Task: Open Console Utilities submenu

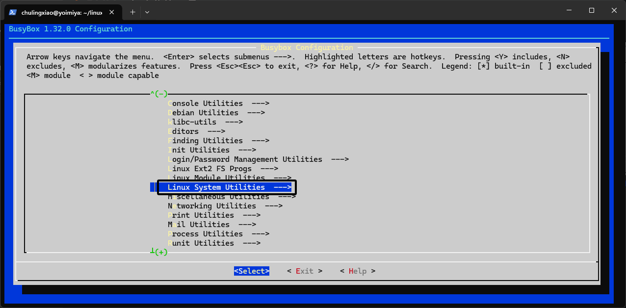Action: click(218, 103)
